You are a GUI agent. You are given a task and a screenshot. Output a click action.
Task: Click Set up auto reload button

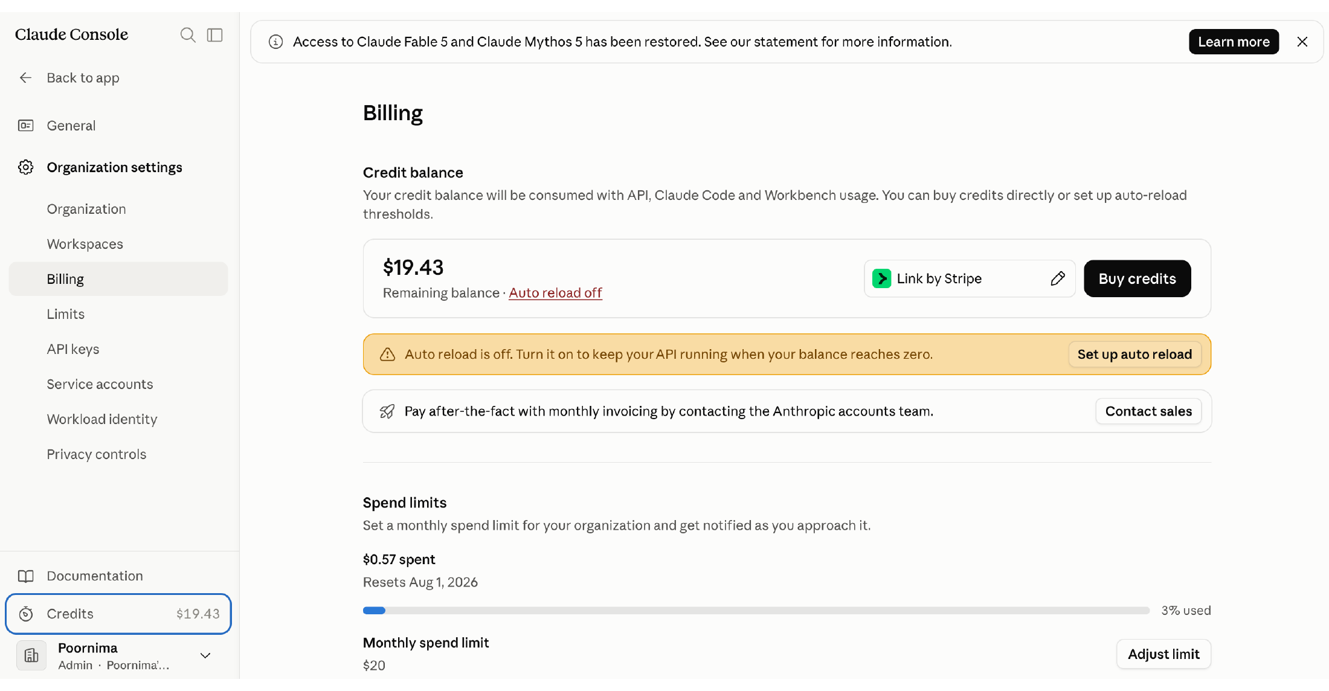pos(1134,355)
